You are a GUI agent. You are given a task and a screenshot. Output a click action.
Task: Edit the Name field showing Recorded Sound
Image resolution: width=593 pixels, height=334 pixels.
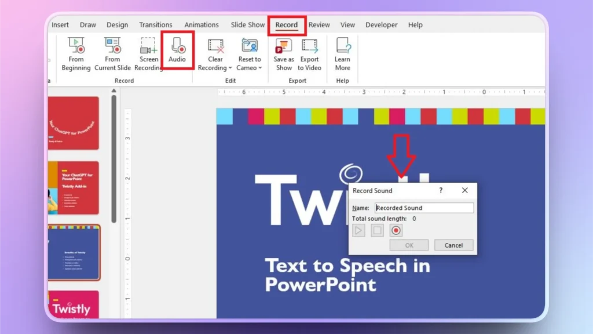(x=424, y=208)
